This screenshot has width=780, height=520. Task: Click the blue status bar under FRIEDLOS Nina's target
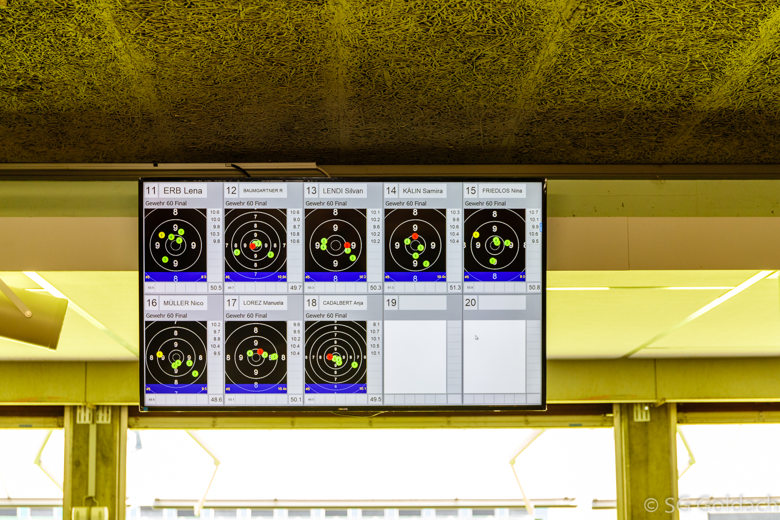(495, 276)
